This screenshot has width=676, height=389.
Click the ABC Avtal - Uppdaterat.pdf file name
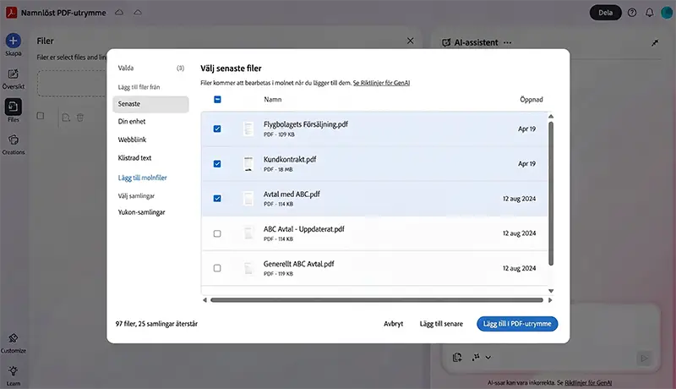click(304, 229)
